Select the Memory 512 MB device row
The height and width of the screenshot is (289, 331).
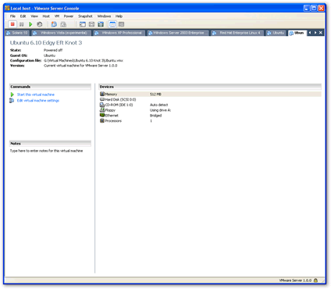point(210,94)
